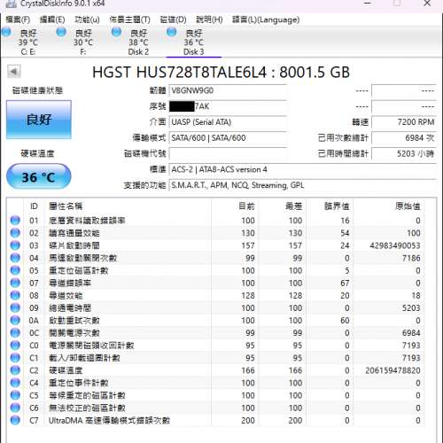Close the CrystalDiskInfo window
Image resolution: width=443 pixels, height=443 pixels.
427,4
